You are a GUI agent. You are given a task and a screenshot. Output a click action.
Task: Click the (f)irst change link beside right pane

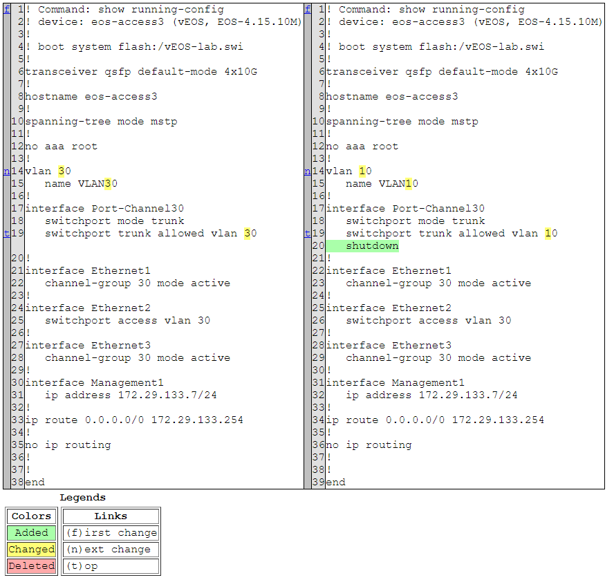[x=307, y=9]
